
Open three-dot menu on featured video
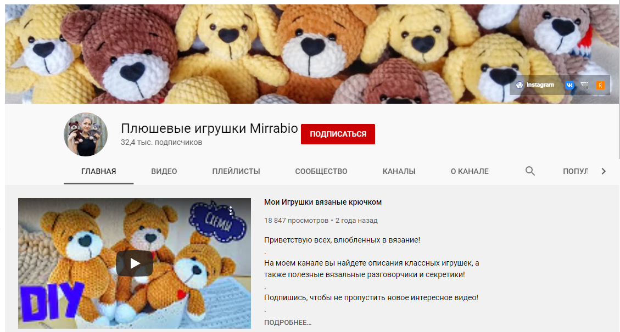point(231,210)
